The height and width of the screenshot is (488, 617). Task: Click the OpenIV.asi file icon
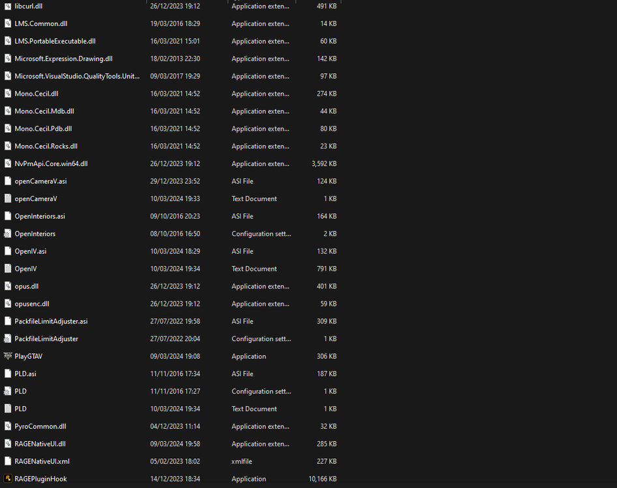coord(7,251)
